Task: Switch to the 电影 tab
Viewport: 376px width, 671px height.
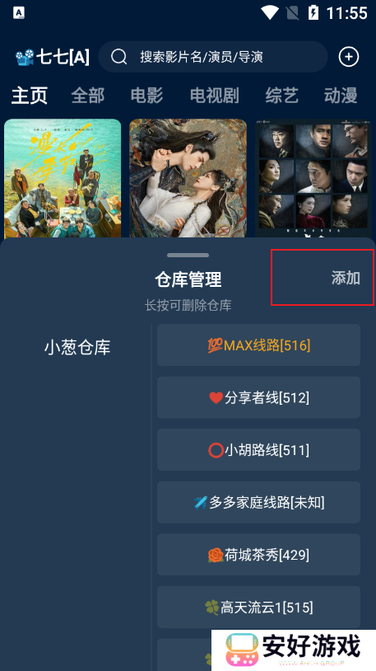Action: (x=146, y=95)
